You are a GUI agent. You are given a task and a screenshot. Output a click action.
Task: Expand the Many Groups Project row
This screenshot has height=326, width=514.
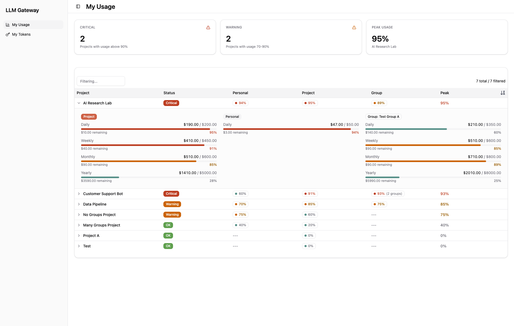point(79,225)
